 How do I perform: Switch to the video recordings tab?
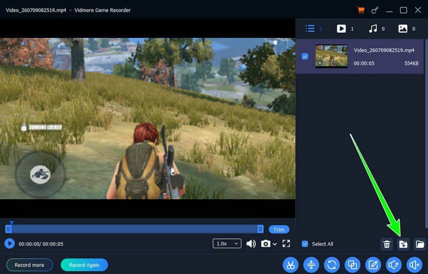(341, 29)
